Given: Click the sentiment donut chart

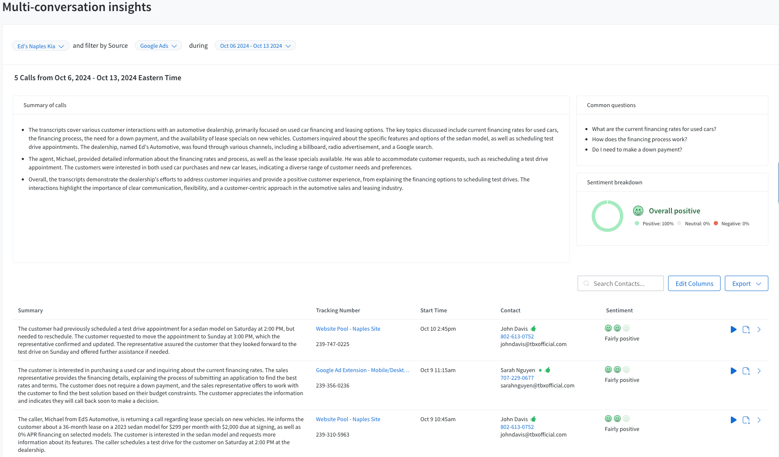Looking at the screenshot, I should coord(607,216).
